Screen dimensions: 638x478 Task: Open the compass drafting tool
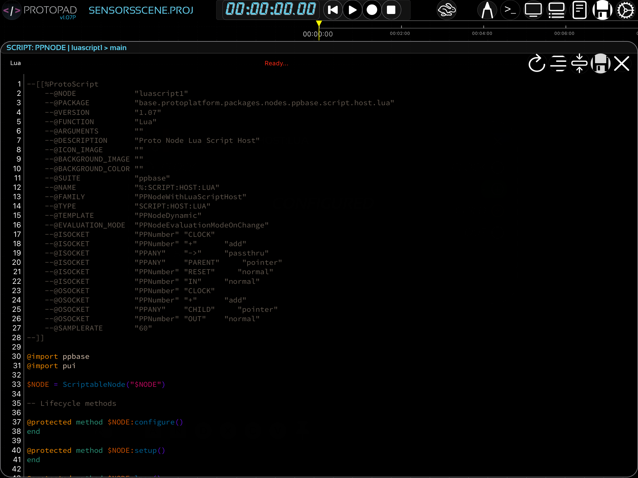(487, 10)
